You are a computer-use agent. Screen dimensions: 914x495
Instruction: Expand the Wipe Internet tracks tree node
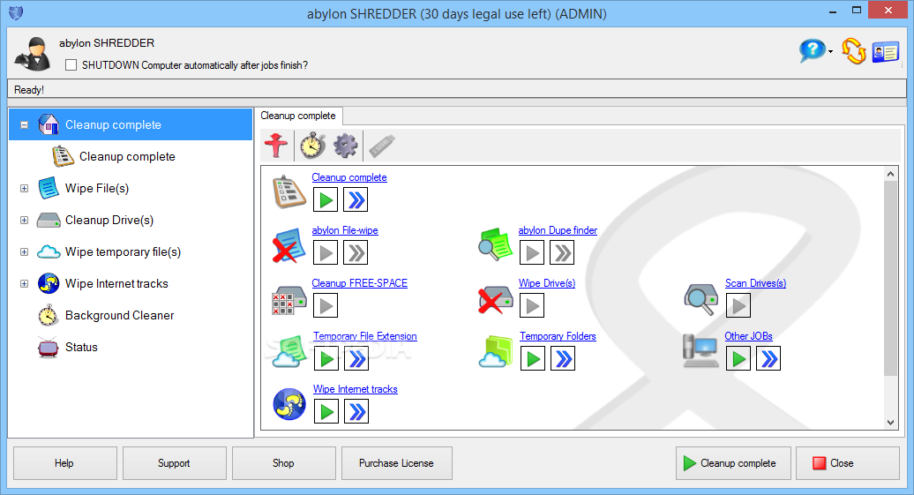coord(24,283)
